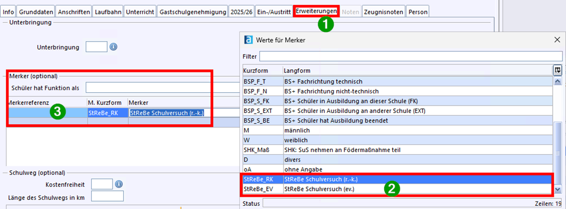Select BS+ Schüler hat Ausbildung beendet
Viewport: 566px width, 209px height.
397,120
